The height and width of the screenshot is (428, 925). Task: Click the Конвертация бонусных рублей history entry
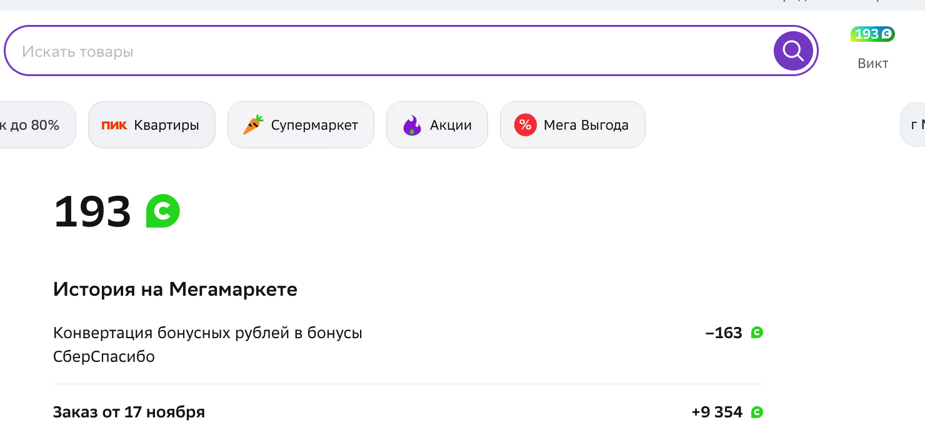click(408, 344)
